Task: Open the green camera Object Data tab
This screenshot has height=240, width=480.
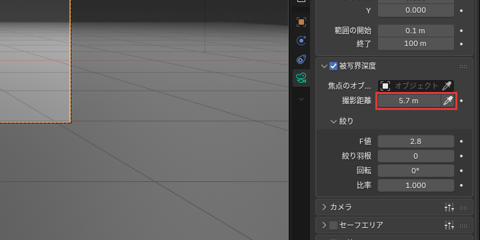Action: (x=301, y=78)
